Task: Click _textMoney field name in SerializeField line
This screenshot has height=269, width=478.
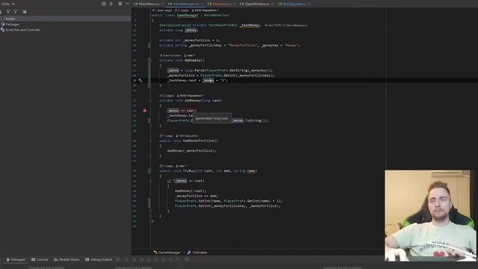Action: 249,25
